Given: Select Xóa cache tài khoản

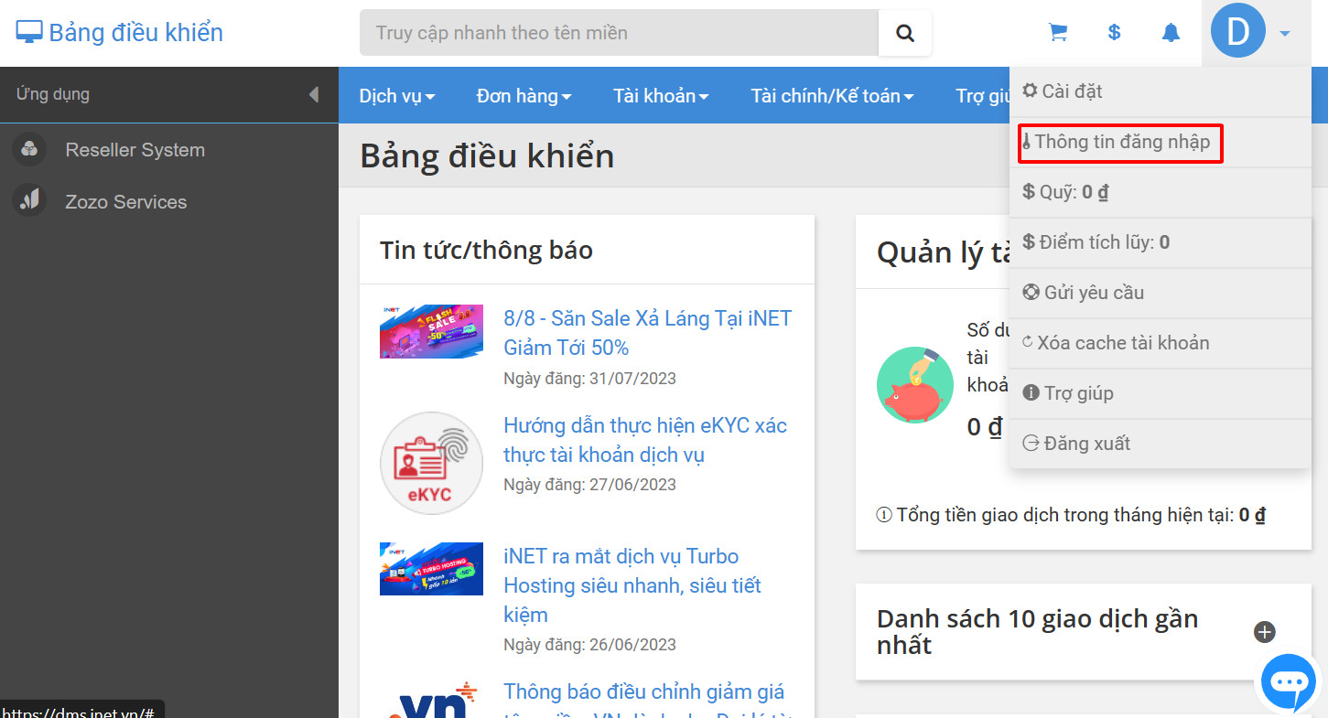Looking at the screenshot, I should point(1160,343).
